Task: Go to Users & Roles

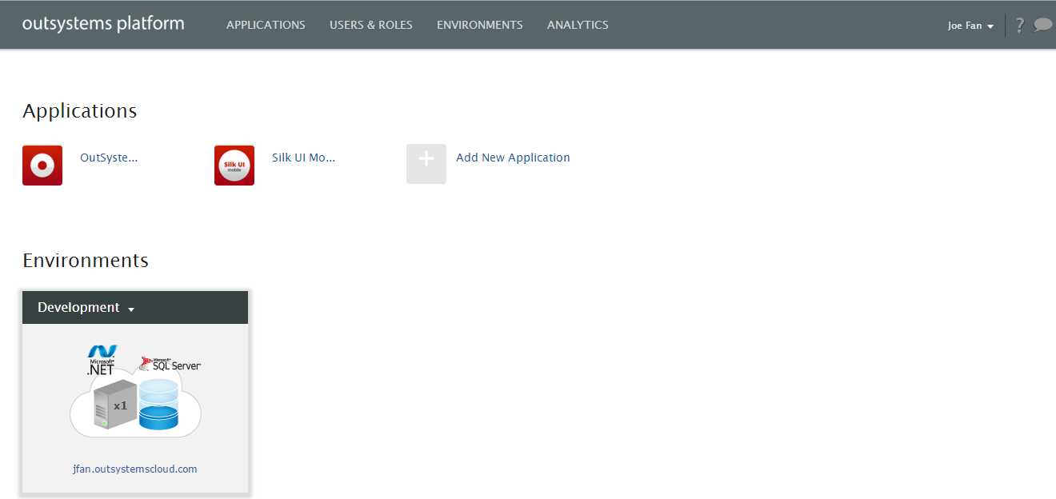Action: (x=370, y=25)
